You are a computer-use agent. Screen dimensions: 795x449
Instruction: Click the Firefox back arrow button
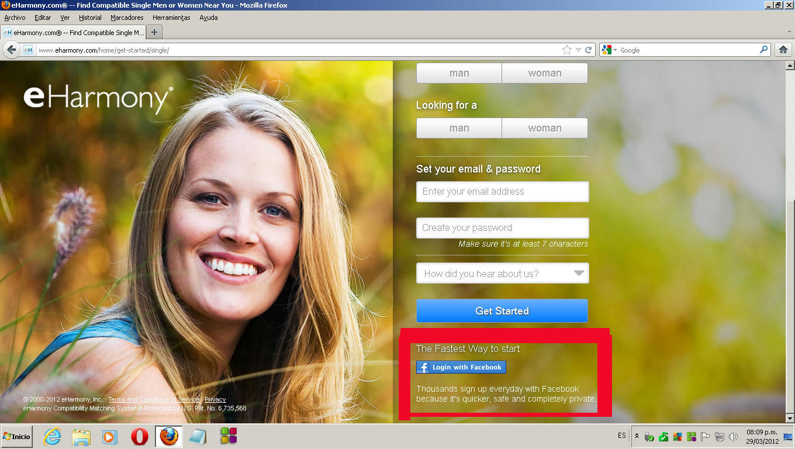(x=11, y=50)
